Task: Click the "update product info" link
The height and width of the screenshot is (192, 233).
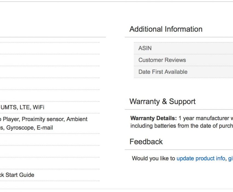Action: point(200,158)
